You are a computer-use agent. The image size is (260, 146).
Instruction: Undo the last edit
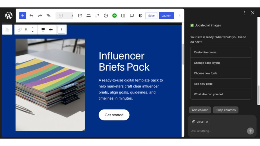(x=31, y=16)
